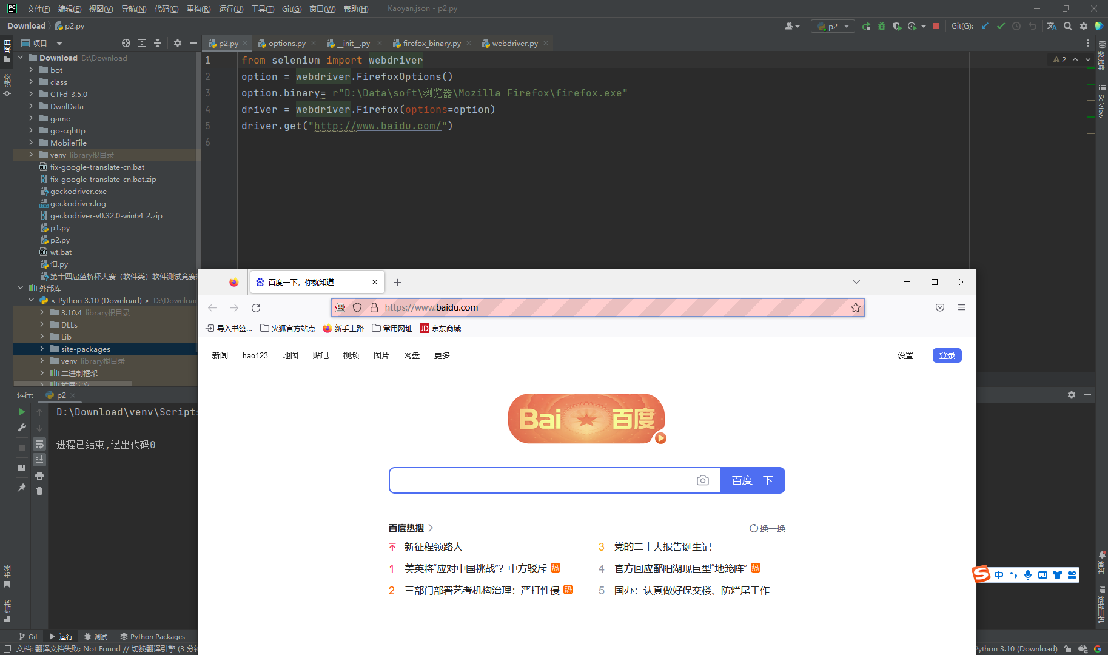The image size is (1108, 655).
Task: Click expand all icon in project panel
Action: coord(142,43)
